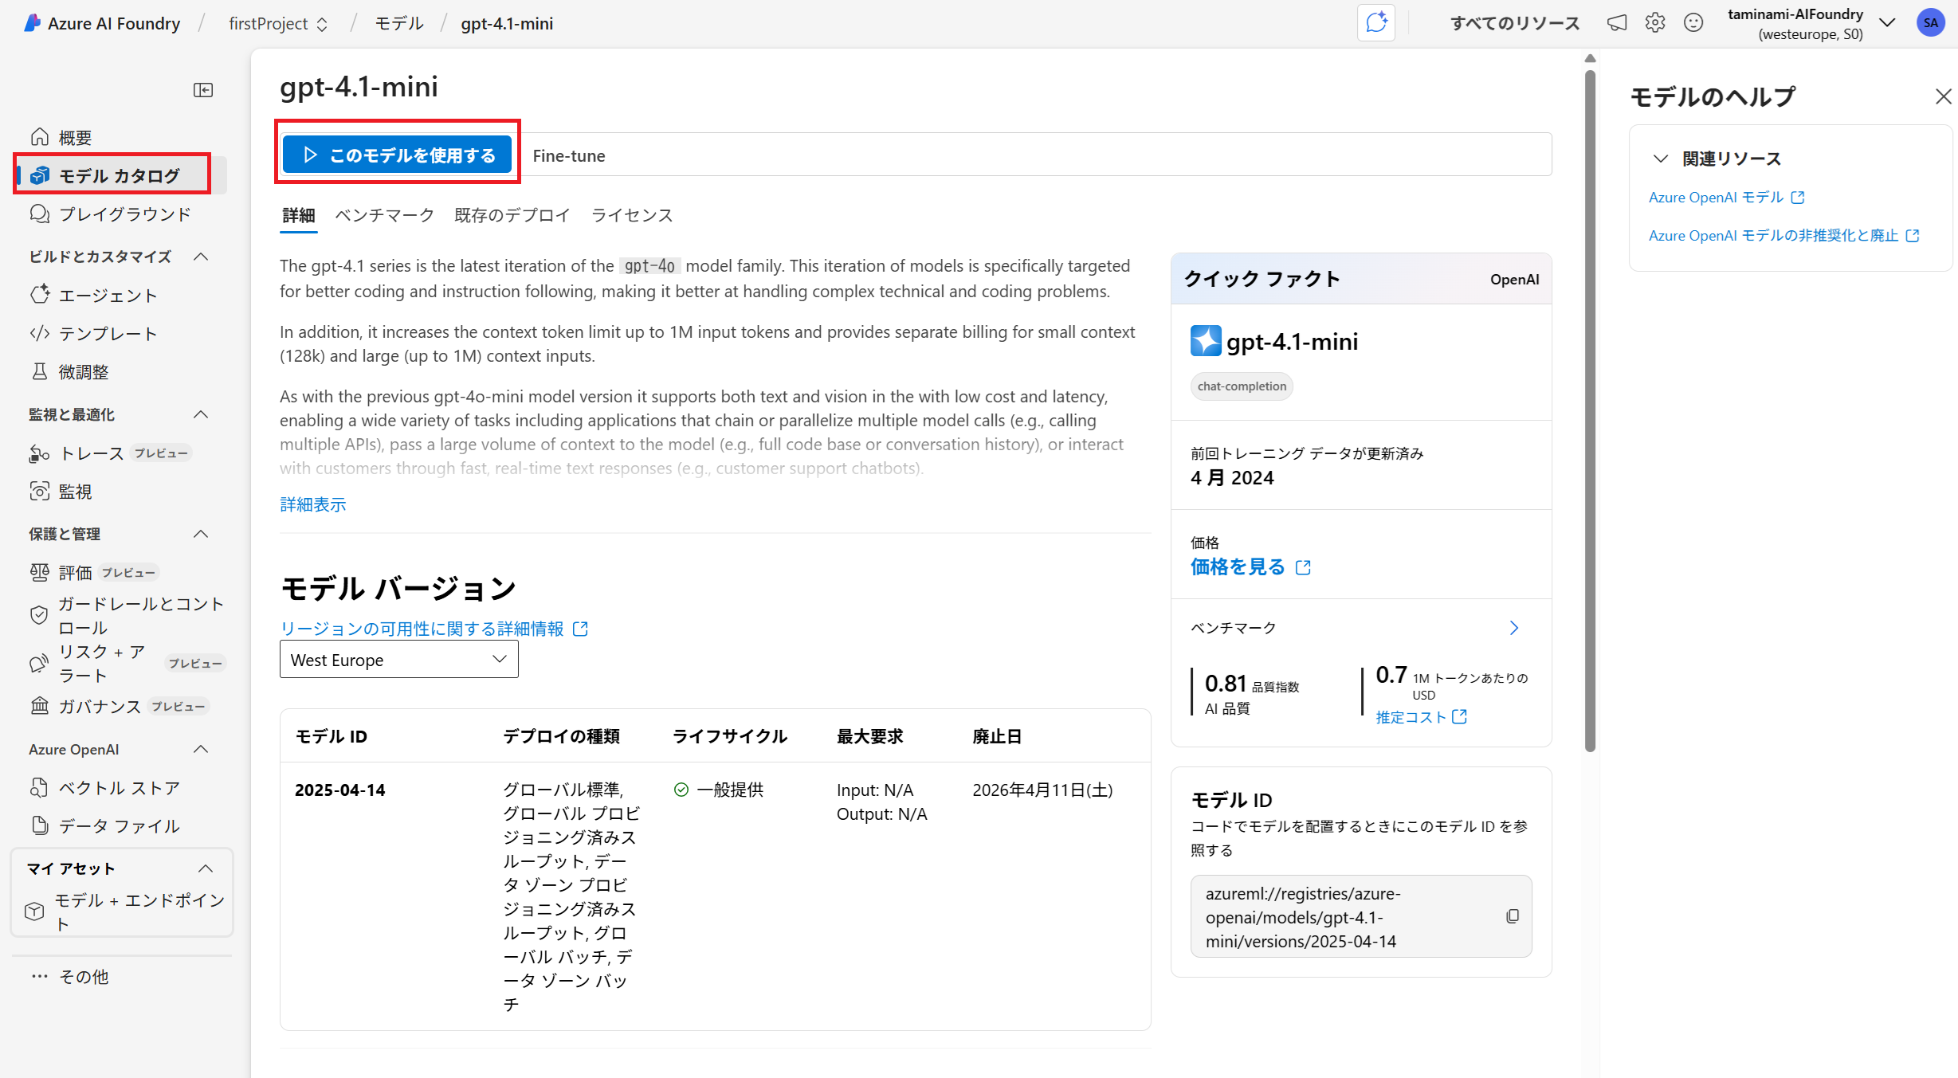Open settings gear in header
Screen dimensions: 1958x1078
pos(1655,22)
